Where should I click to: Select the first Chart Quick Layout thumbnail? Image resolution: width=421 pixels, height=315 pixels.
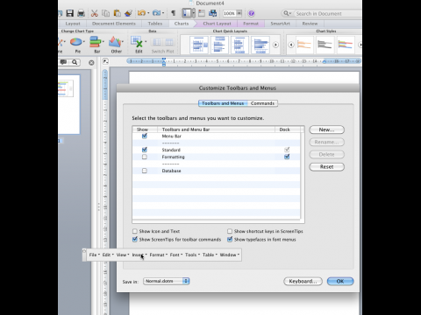199,45
